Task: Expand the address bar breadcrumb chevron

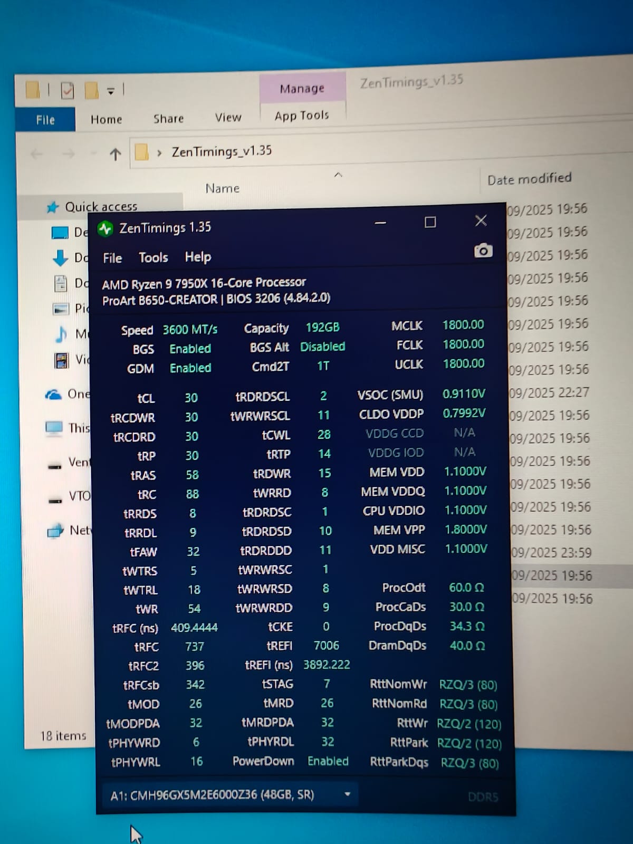Action: click(x=159, y=154)
